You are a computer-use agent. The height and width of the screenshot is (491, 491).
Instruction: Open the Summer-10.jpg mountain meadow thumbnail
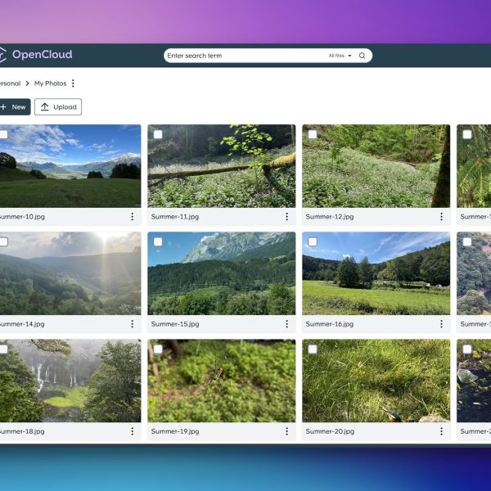(x=70, y=166)
